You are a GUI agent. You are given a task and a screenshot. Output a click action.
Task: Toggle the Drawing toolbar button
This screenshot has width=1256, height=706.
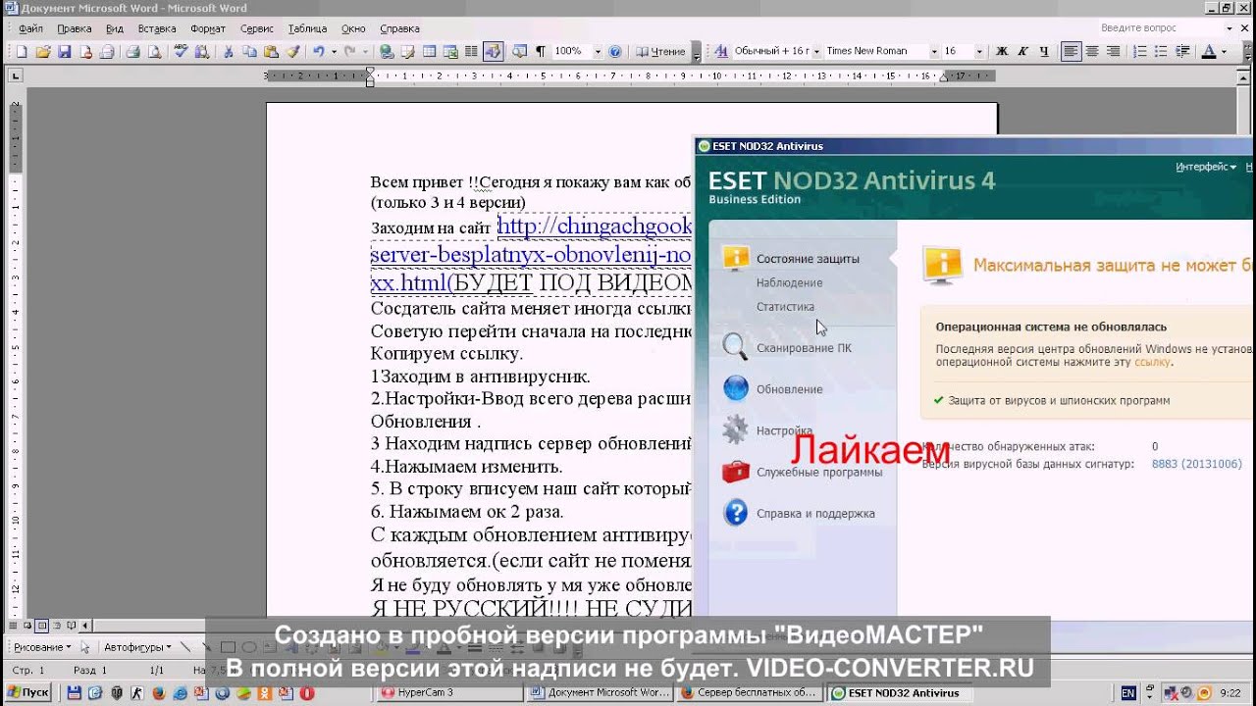tap(493, 51)
